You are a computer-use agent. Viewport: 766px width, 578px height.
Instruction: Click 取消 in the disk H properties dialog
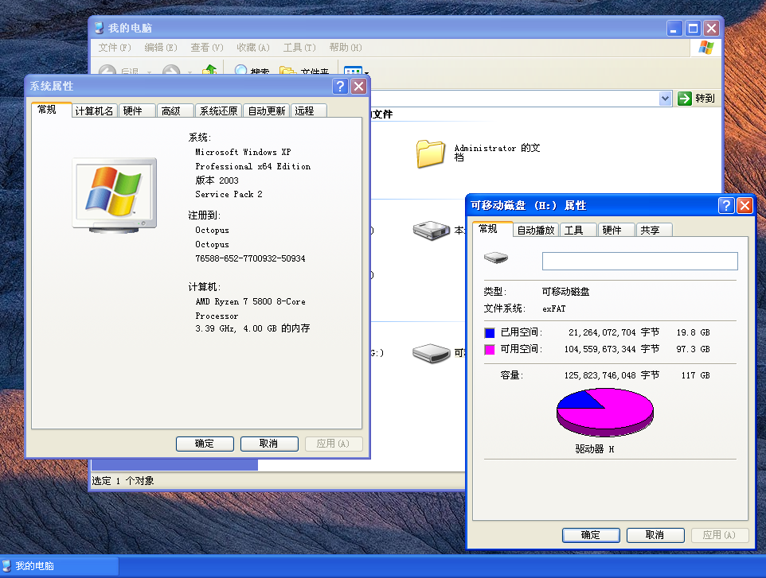pos(655,535)
